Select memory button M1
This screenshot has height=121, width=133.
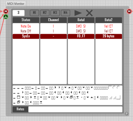pos(34,13)
